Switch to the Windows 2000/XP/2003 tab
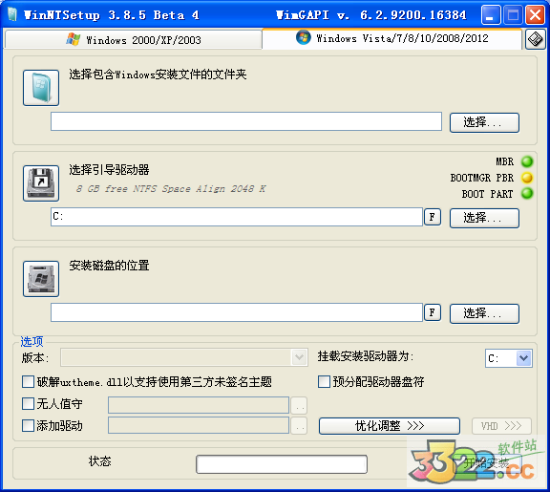The width and height of the screenshot is (550, 492). coord(134,39)
